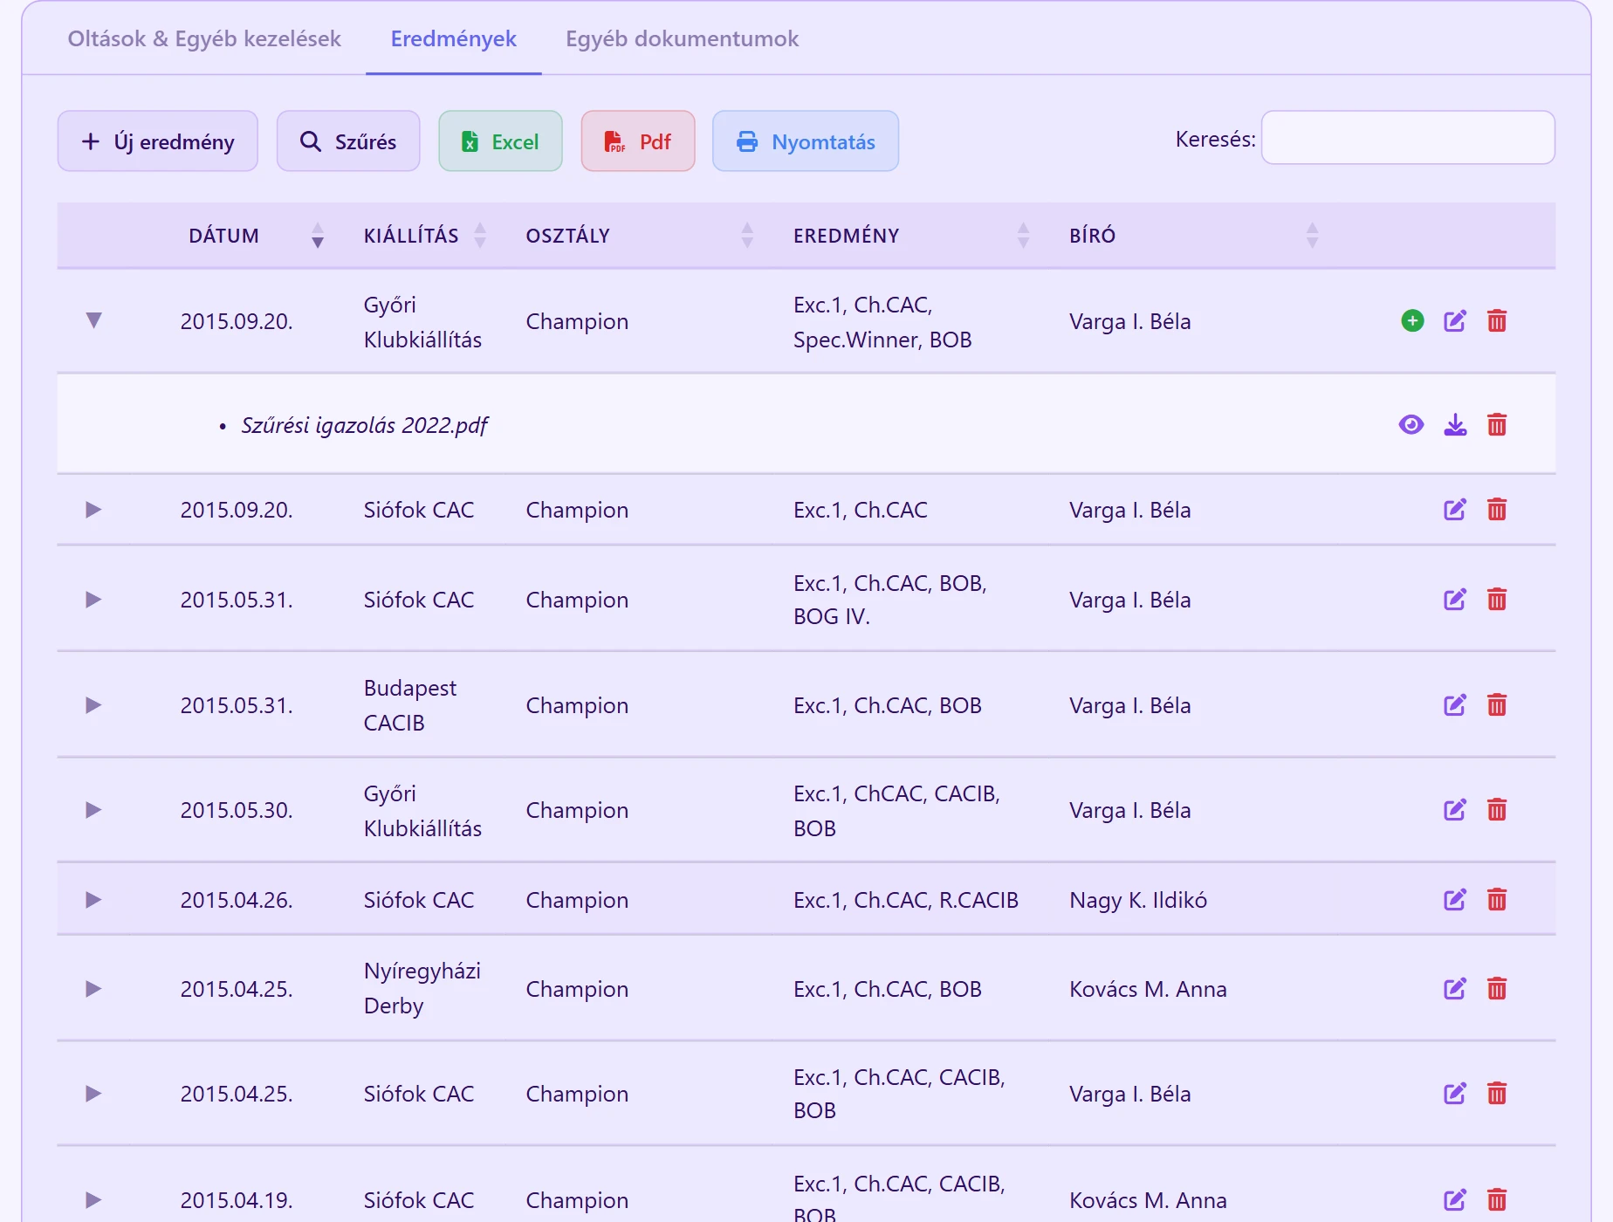This screenshot has width=1613, height=1222.
Task: Select result Exc.1, Ch.CAC, BOB, BOG IV.
Action: (890, 600)
